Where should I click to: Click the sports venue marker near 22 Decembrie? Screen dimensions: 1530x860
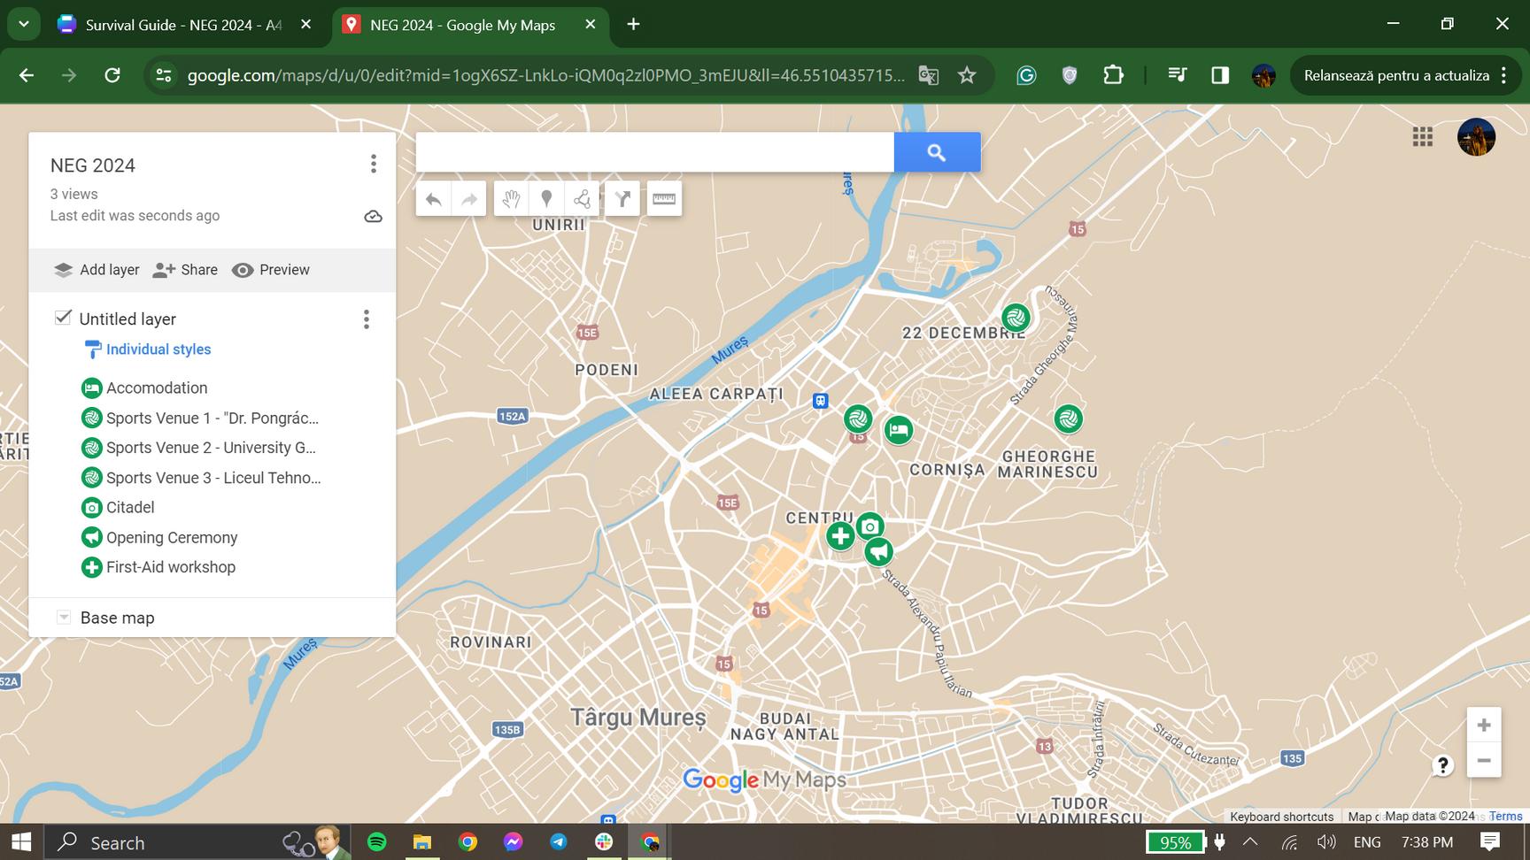coord(1016,317)
